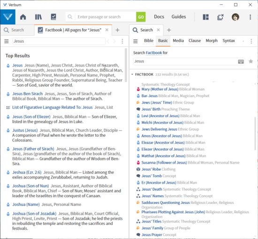This screenshot has width=258, height=239.
Task: Click the Factbook panel vertical scrollbar
Action: pyautogui.click(x=126, y=65)
